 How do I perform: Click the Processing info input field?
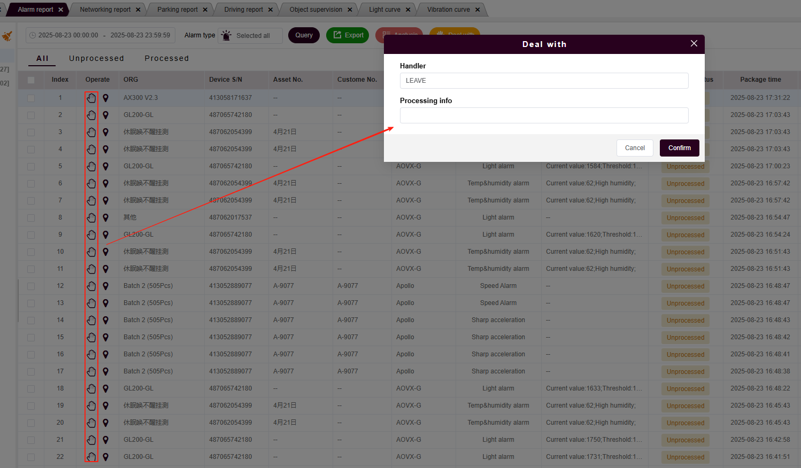tap(544, 115)
